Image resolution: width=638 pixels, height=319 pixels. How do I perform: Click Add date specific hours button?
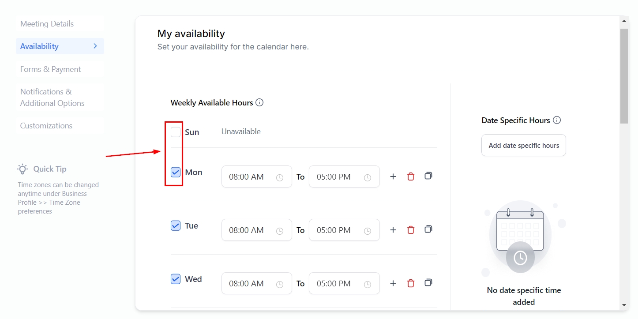point(523,146)
